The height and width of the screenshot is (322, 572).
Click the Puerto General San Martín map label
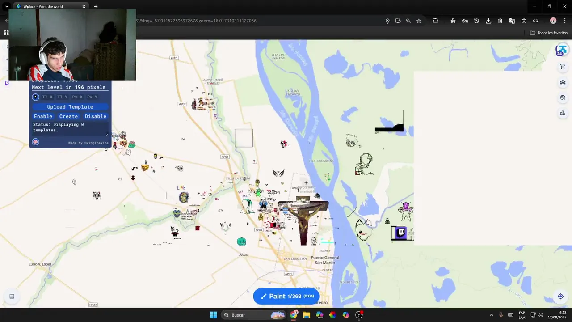coord(325,260)
